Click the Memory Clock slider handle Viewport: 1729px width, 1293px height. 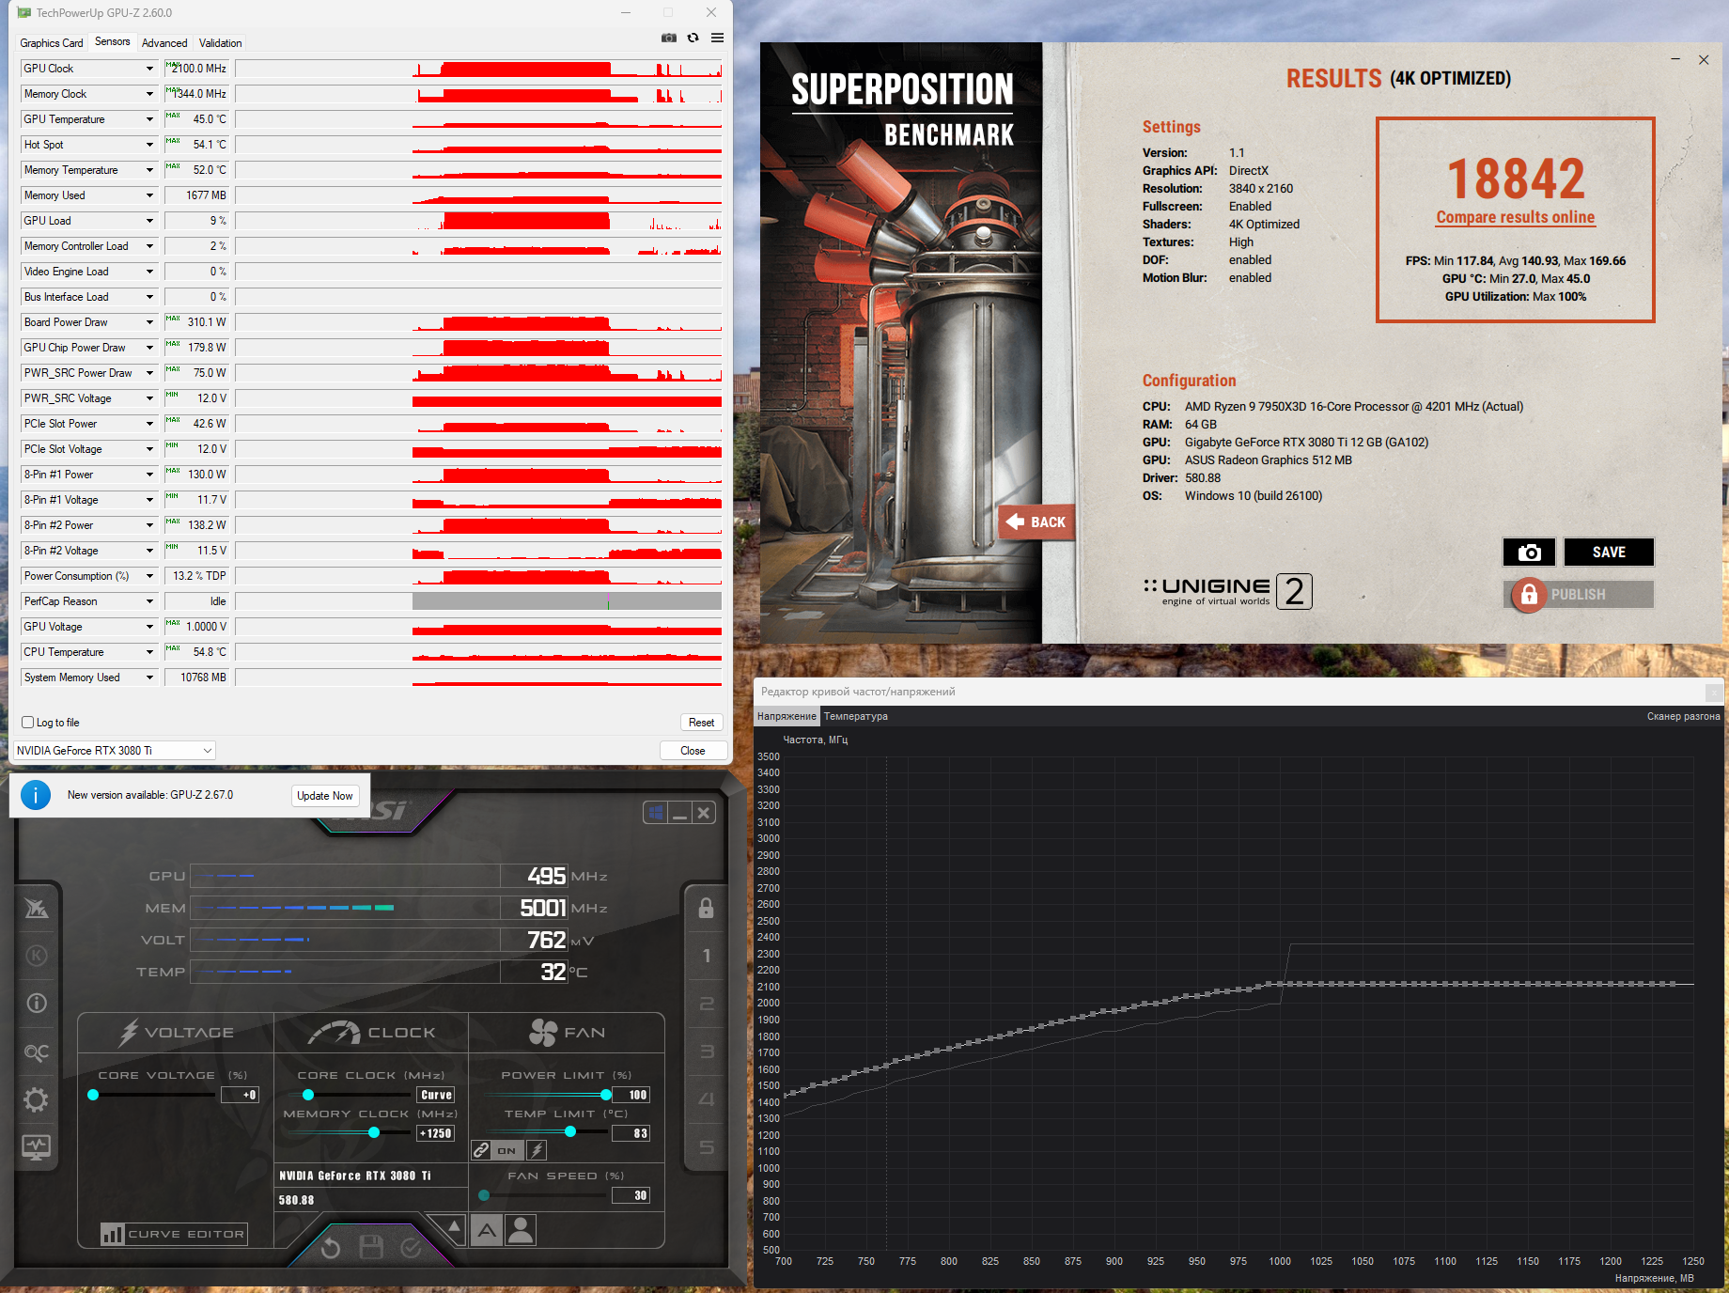374,1132
